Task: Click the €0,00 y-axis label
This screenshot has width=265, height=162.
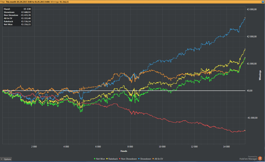Action: point(249,91)
